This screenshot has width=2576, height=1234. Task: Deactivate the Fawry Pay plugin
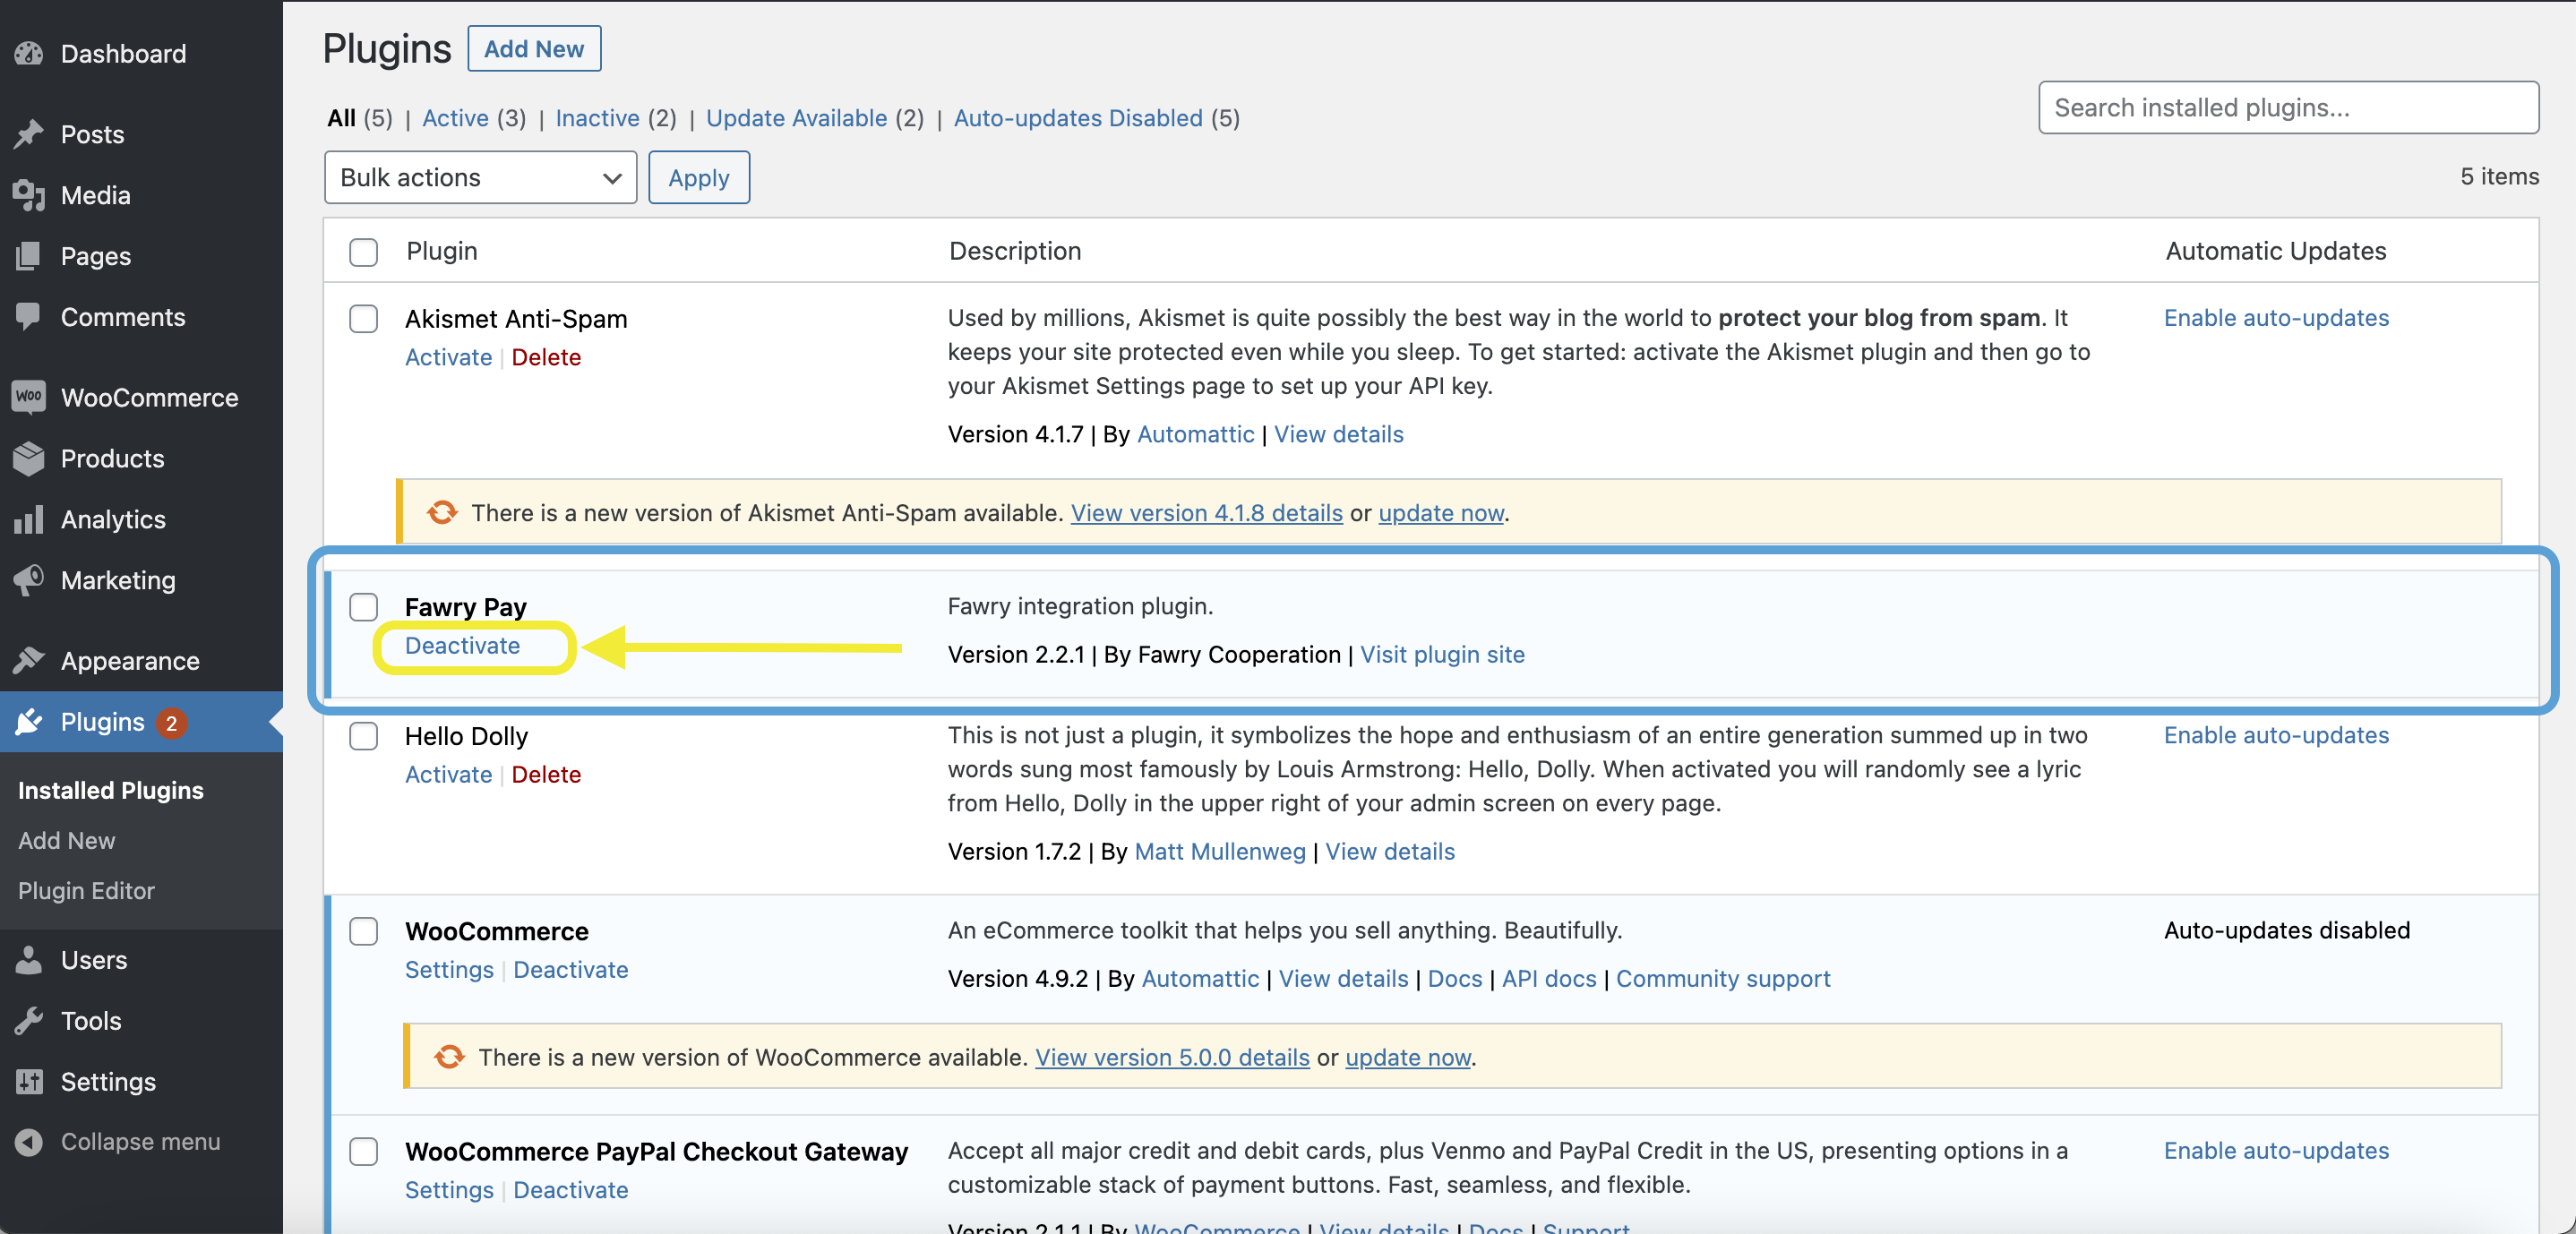pos(462,645)
